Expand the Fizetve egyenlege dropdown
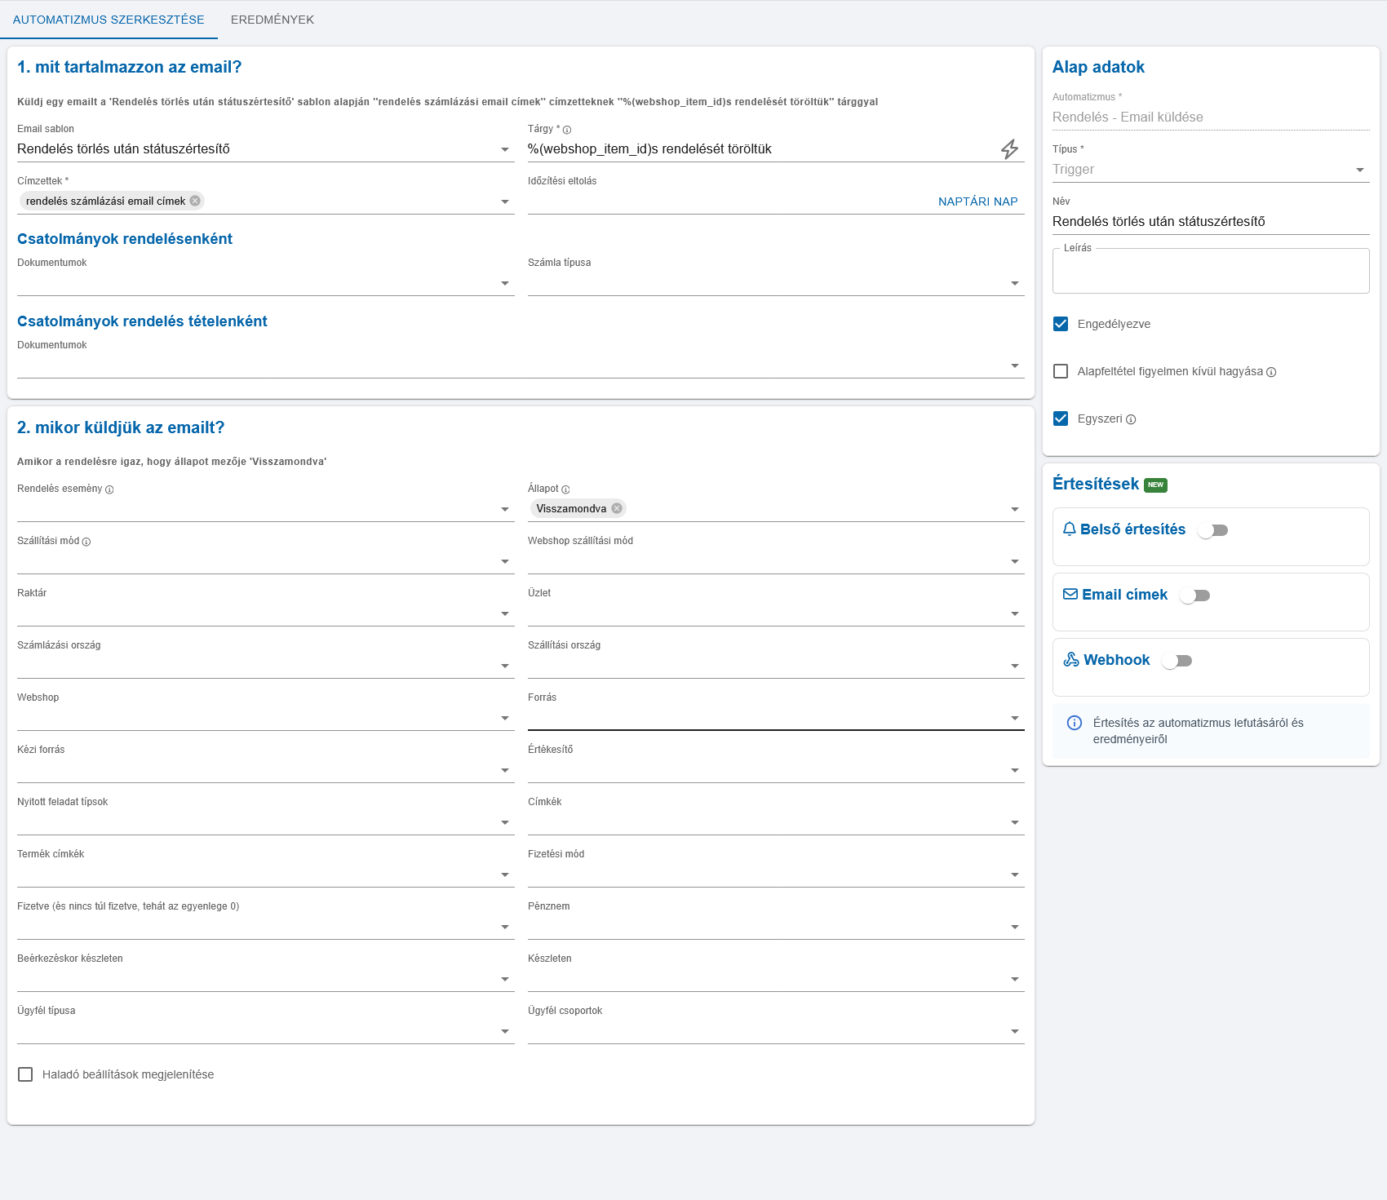 265,927
